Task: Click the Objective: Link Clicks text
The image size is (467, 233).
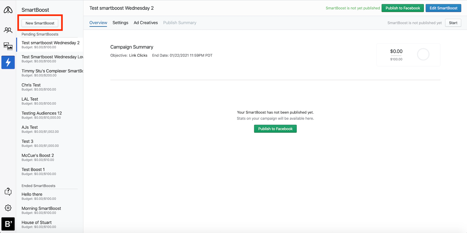Action: coord(129,55)
